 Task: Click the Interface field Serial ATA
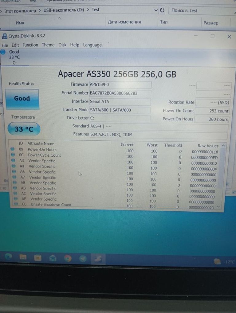click(x=120, y=102)
